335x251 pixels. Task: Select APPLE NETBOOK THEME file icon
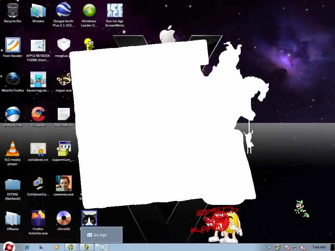(38, 50)
